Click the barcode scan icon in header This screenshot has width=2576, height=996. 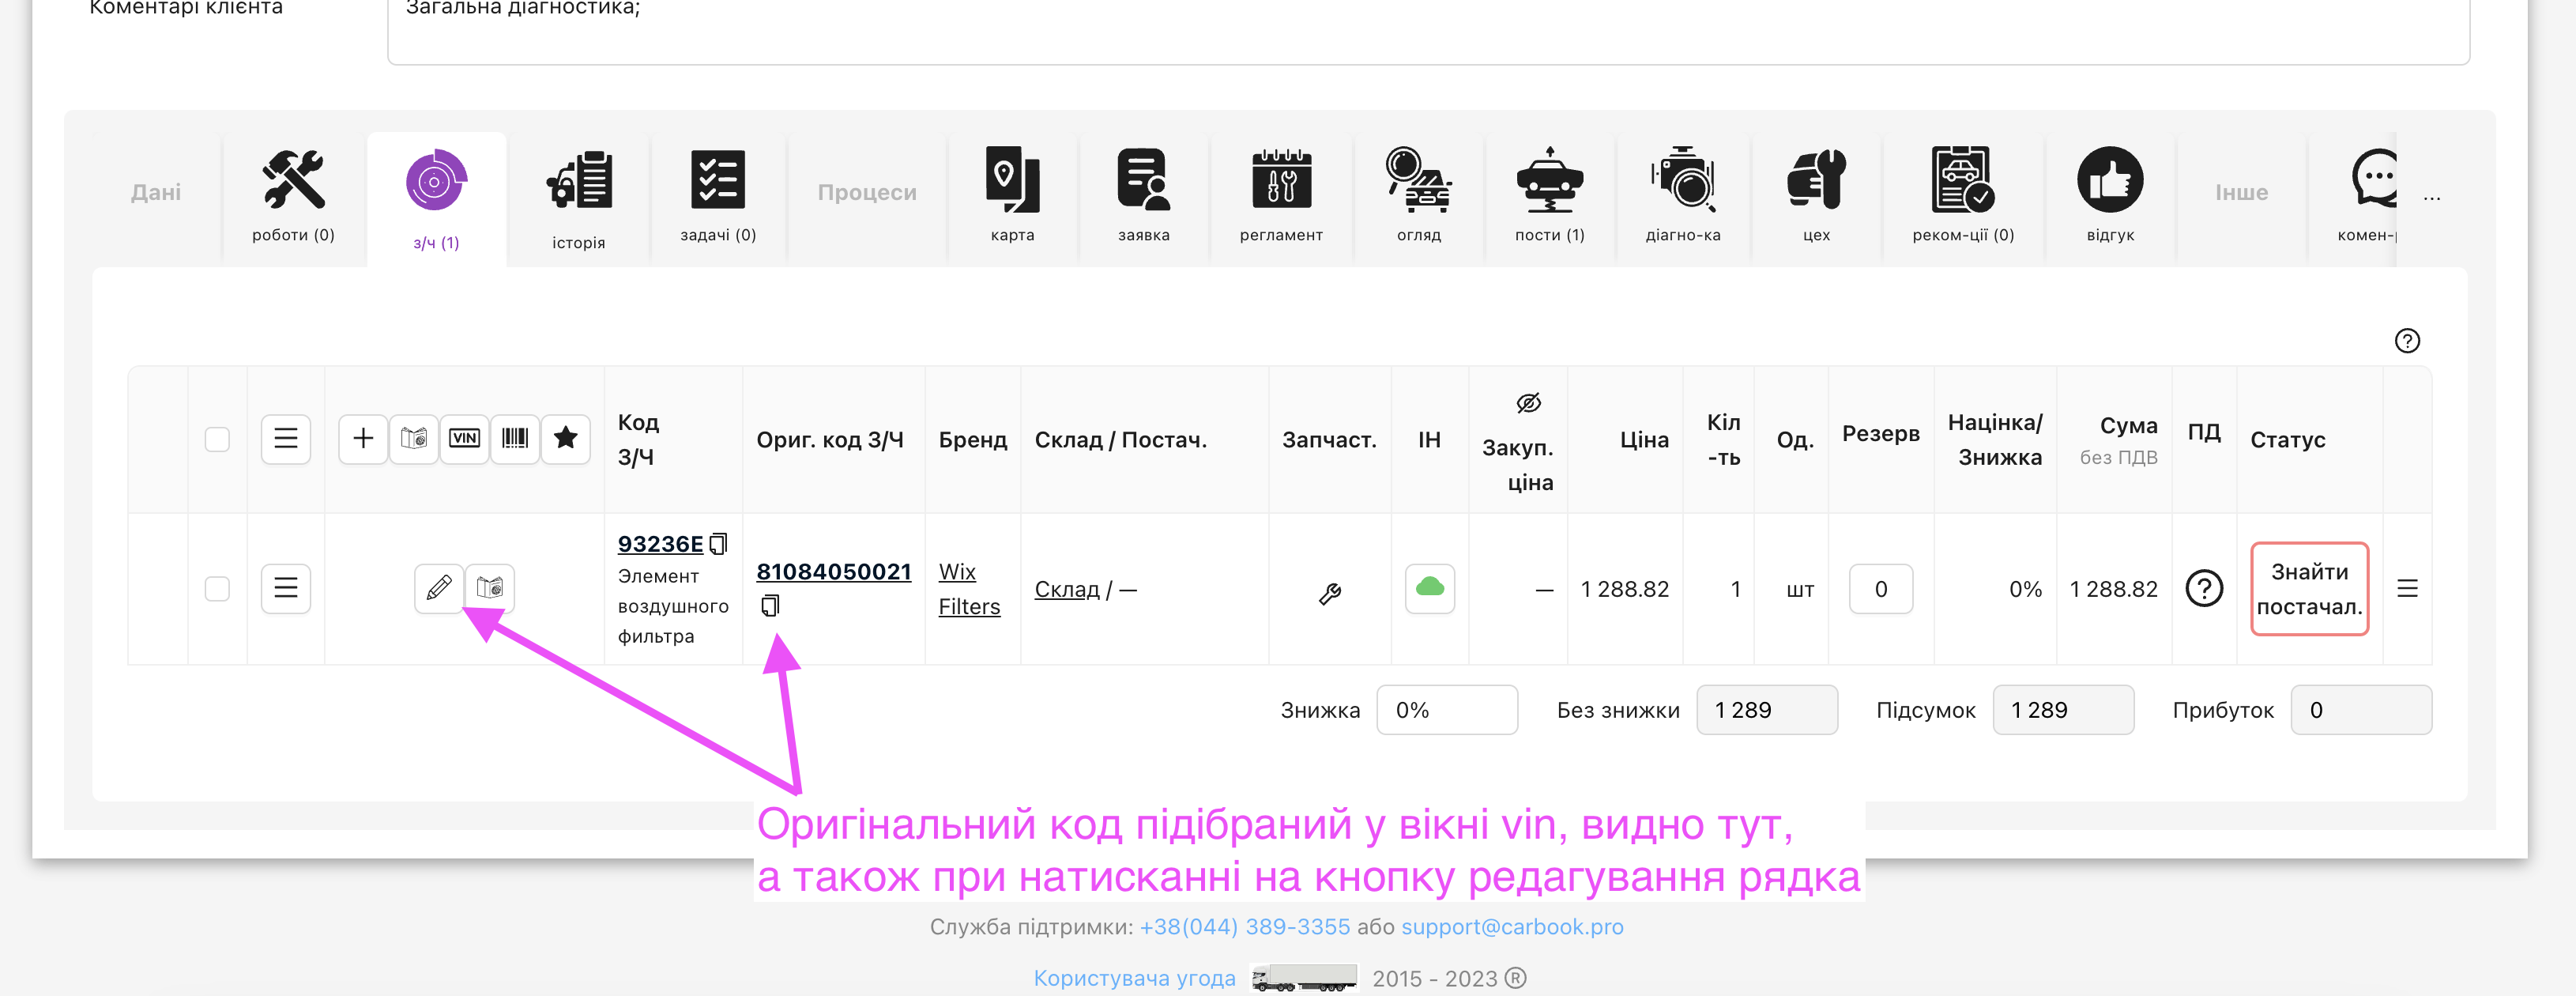coord(515,438)
